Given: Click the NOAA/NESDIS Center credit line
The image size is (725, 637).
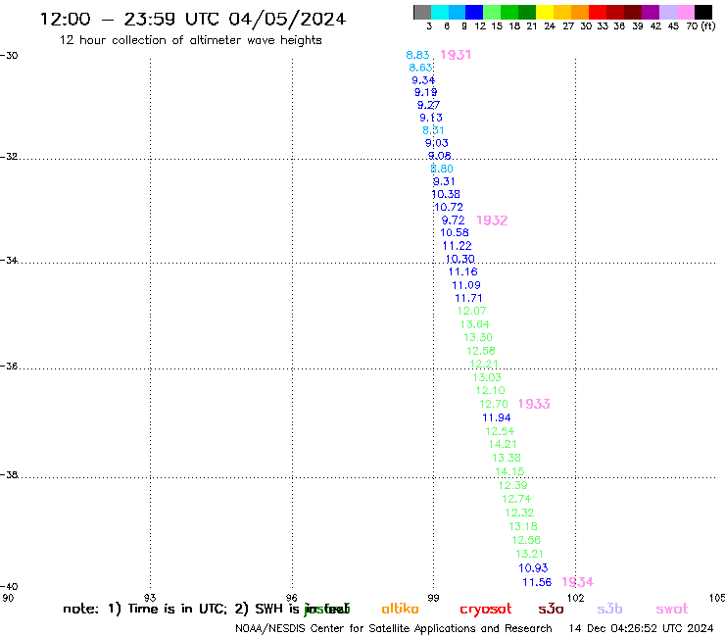Looking at the screenshot, I should [x=394, y=629].
